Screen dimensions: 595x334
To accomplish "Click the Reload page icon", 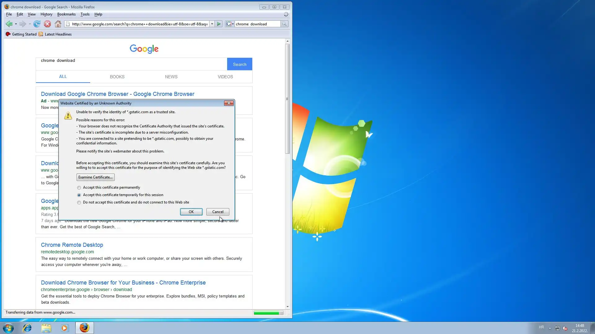I will pyautogui.click(x=37, y=24).
